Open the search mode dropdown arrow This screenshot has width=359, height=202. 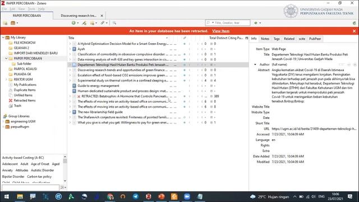coord(213,22)
